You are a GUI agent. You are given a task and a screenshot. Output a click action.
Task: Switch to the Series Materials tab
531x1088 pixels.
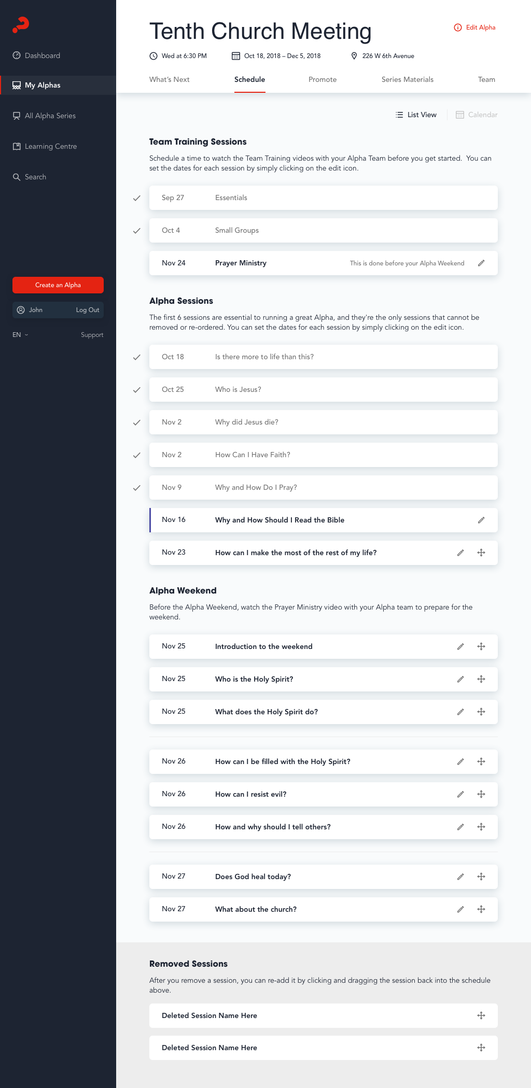coord(408,80)
